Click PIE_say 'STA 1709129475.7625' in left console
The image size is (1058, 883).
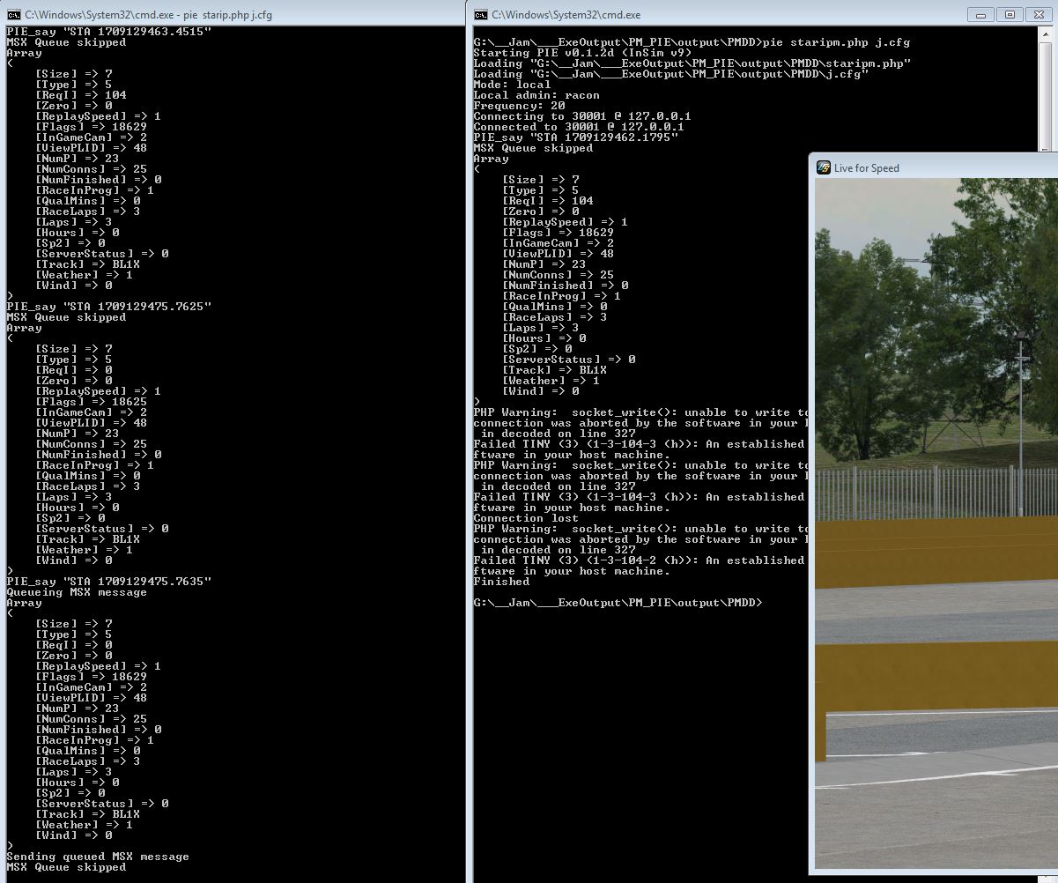click(108, 307)
